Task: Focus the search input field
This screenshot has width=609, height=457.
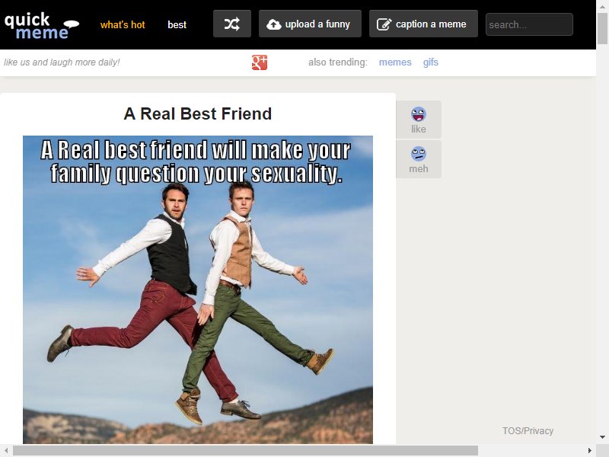Action: 529,24
